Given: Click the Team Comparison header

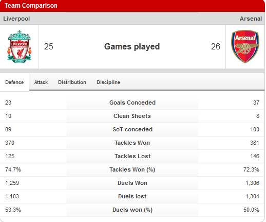Looking at the screenshot, I should [x=31, y=6].
